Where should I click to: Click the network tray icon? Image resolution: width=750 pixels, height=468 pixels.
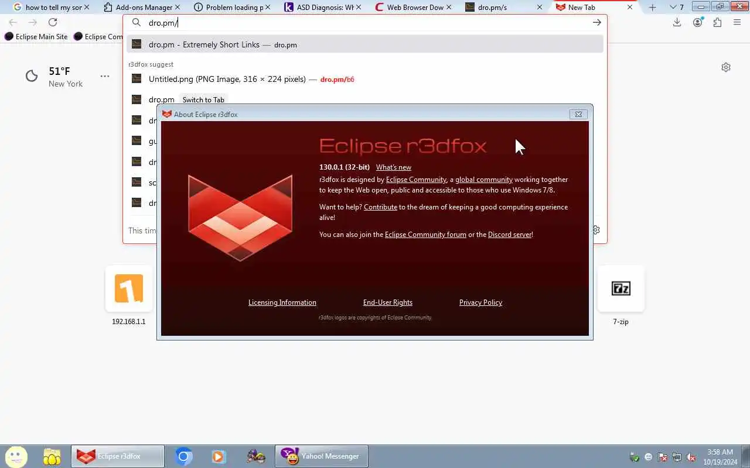[677, 457]
